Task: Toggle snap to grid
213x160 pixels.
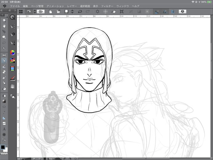Action: pos(173,12)
